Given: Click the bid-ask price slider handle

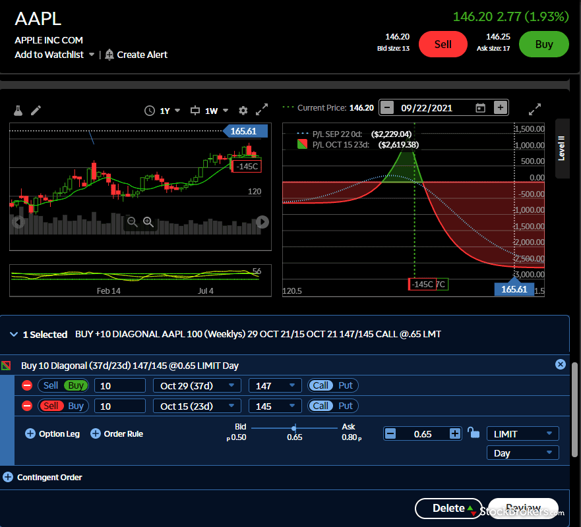Looking at the screenshot, I should click(294, 428).
